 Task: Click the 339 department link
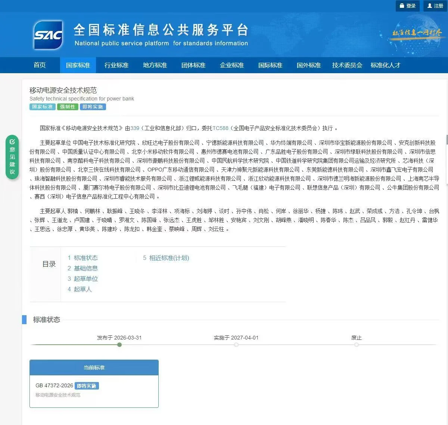(135, 128)
